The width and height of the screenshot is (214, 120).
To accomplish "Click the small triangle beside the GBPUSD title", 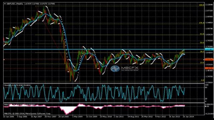I will pyautogui.click(x=5, y=4).
